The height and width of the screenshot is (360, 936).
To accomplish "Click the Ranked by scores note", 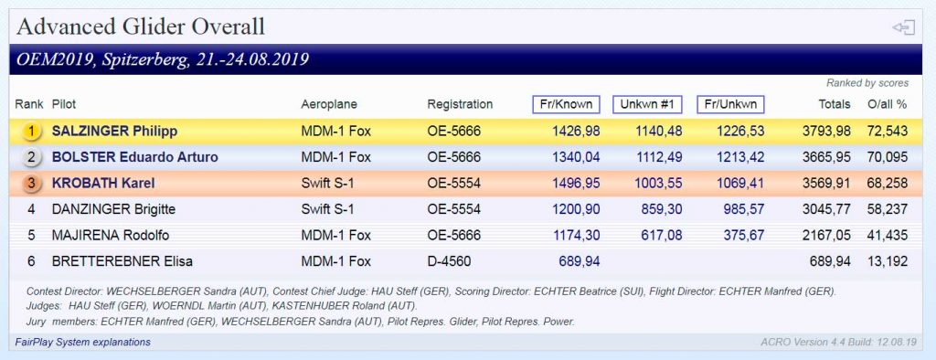I will tap(867, 83).
